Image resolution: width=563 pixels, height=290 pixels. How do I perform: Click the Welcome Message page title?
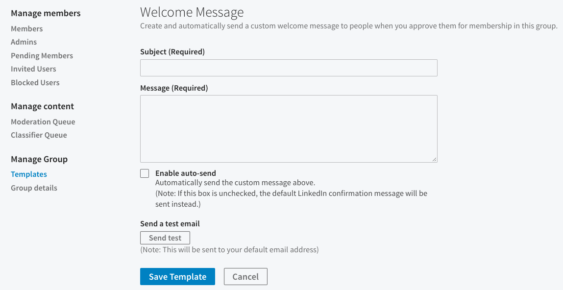192,12
